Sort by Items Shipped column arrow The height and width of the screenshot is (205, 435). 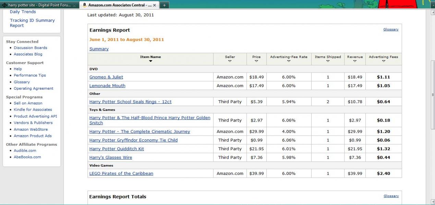(x=328, y=61)
